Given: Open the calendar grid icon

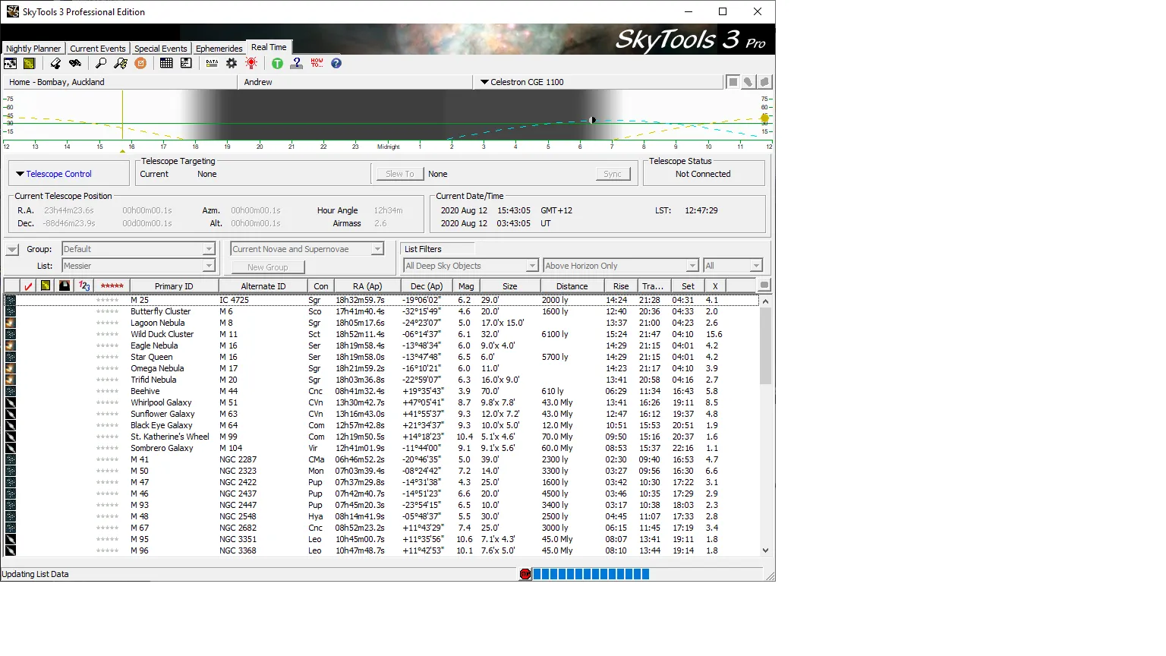Looking at the screenshot, I should [x=166, y=64].
